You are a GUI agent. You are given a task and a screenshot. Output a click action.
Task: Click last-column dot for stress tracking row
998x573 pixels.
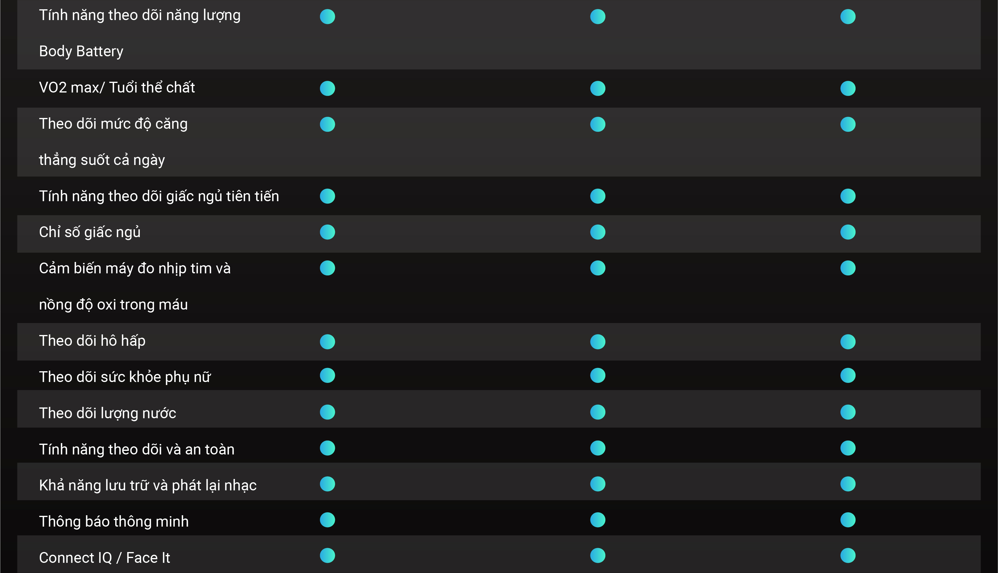848,124
